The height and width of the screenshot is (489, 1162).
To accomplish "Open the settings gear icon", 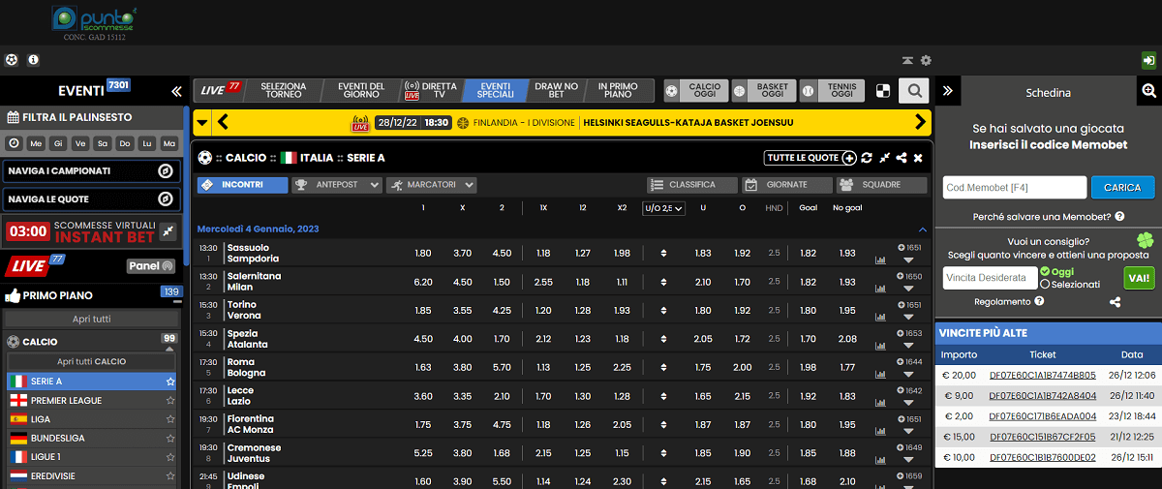I will [926, 60].
